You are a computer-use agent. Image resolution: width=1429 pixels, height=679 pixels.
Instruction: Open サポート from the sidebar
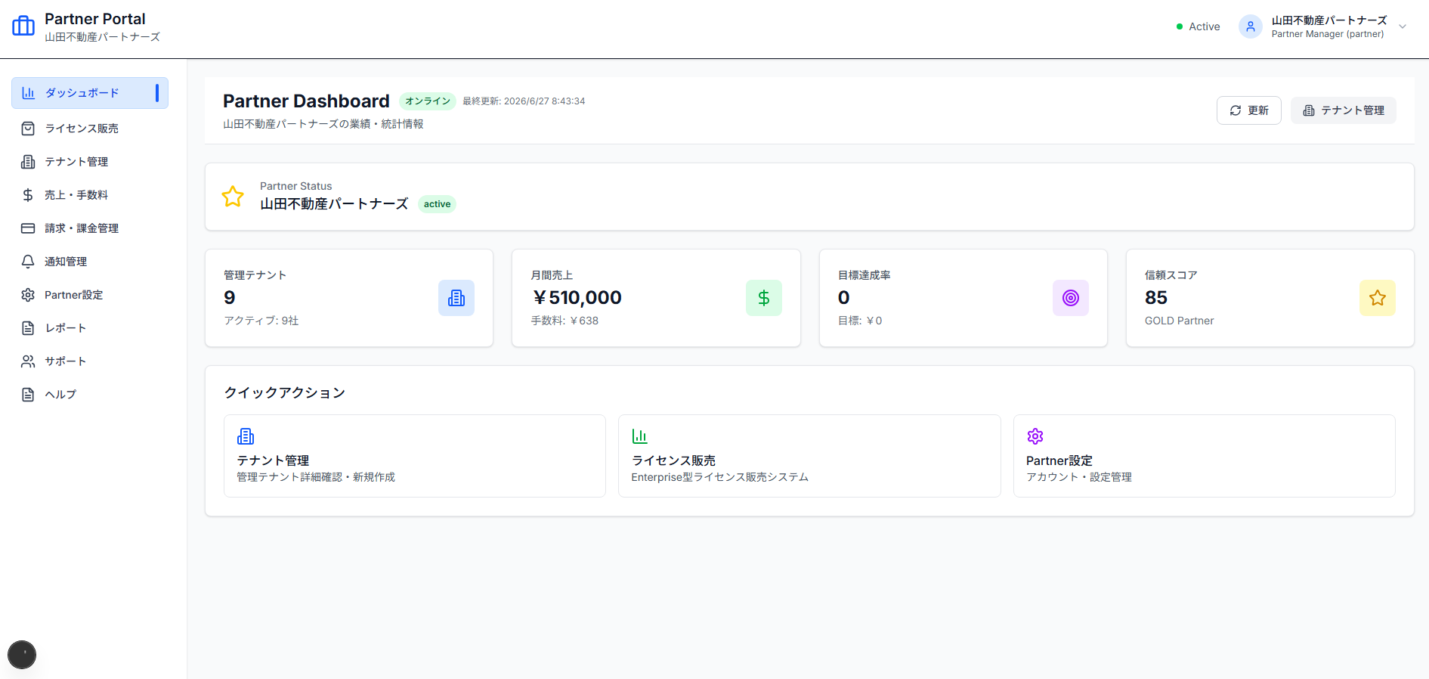click(x=90, y=361)
